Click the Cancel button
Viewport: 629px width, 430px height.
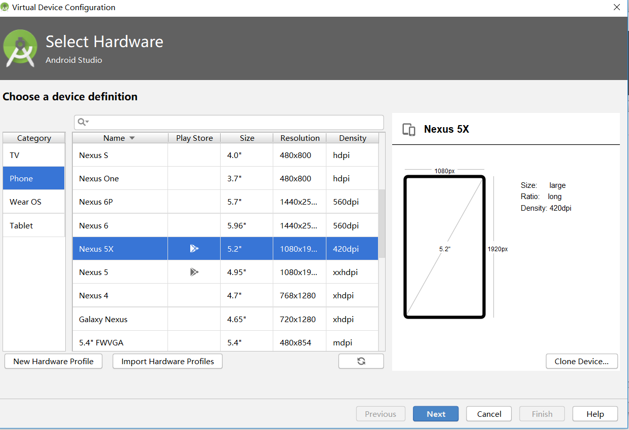489,414
